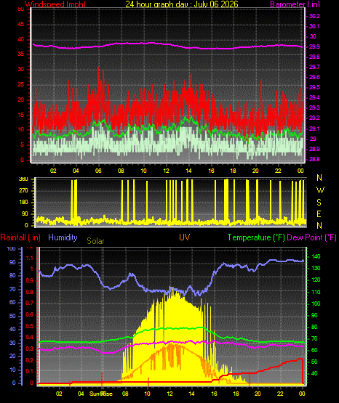This screenshot has width=339, height=403.
Task: Click the 360 value on the wind direction scale
Action: 23,179
